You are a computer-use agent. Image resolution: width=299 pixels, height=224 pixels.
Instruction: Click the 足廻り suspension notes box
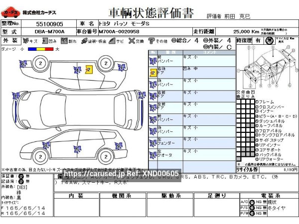217,208
